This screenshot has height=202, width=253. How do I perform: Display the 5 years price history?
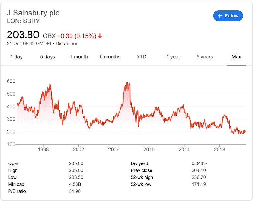(x=204, y=57)
